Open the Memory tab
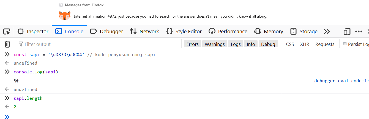Screen dimensions: 369x119 269,32
